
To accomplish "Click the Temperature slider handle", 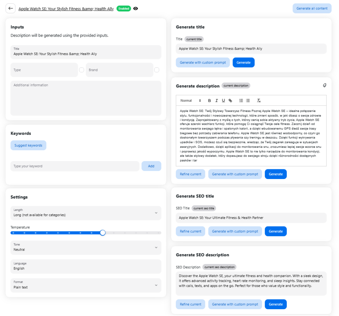I will pyautogui.click(x=103, y=233).
